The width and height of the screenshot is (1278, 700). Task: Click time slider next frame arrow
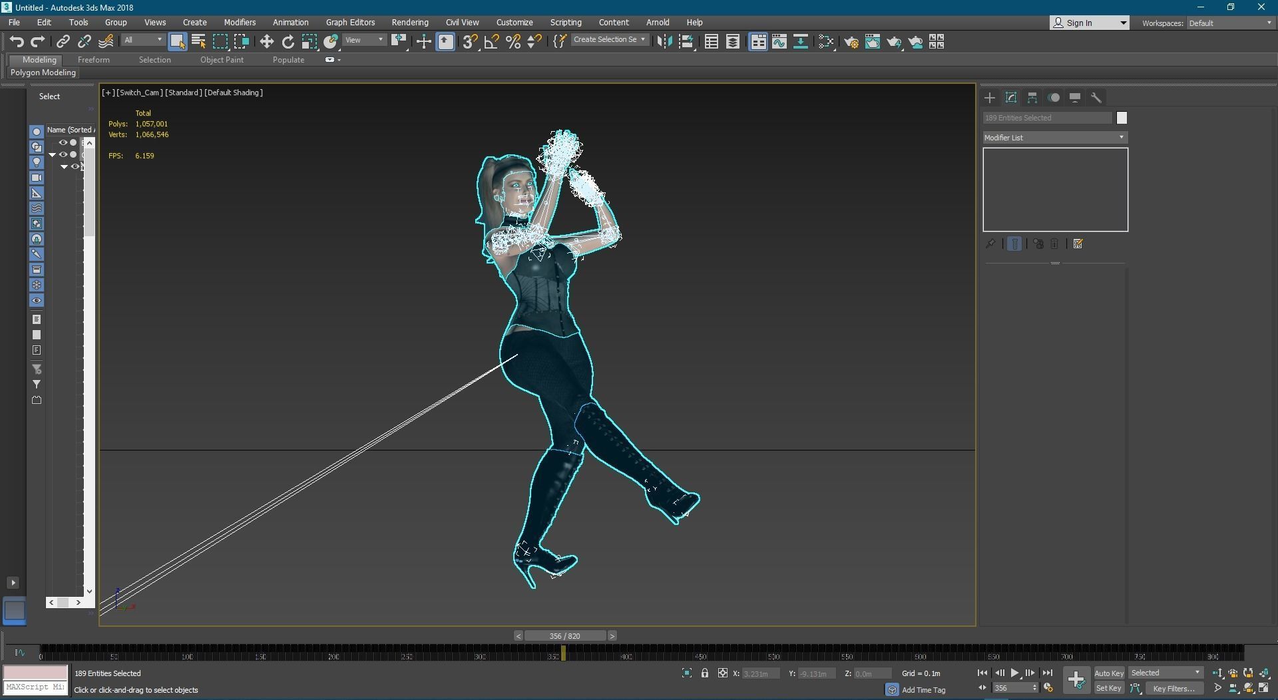[612, 636]
